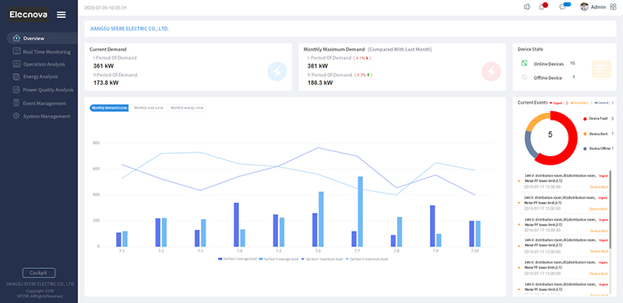This screenshot has width=623, height=303.
Task: Click the Current Events list scrollbar
Action: [x=610, y=210]
